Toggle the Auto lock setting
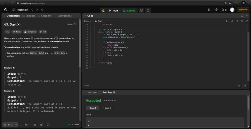Screen dimensions: 251x129 tap(99, 21)
